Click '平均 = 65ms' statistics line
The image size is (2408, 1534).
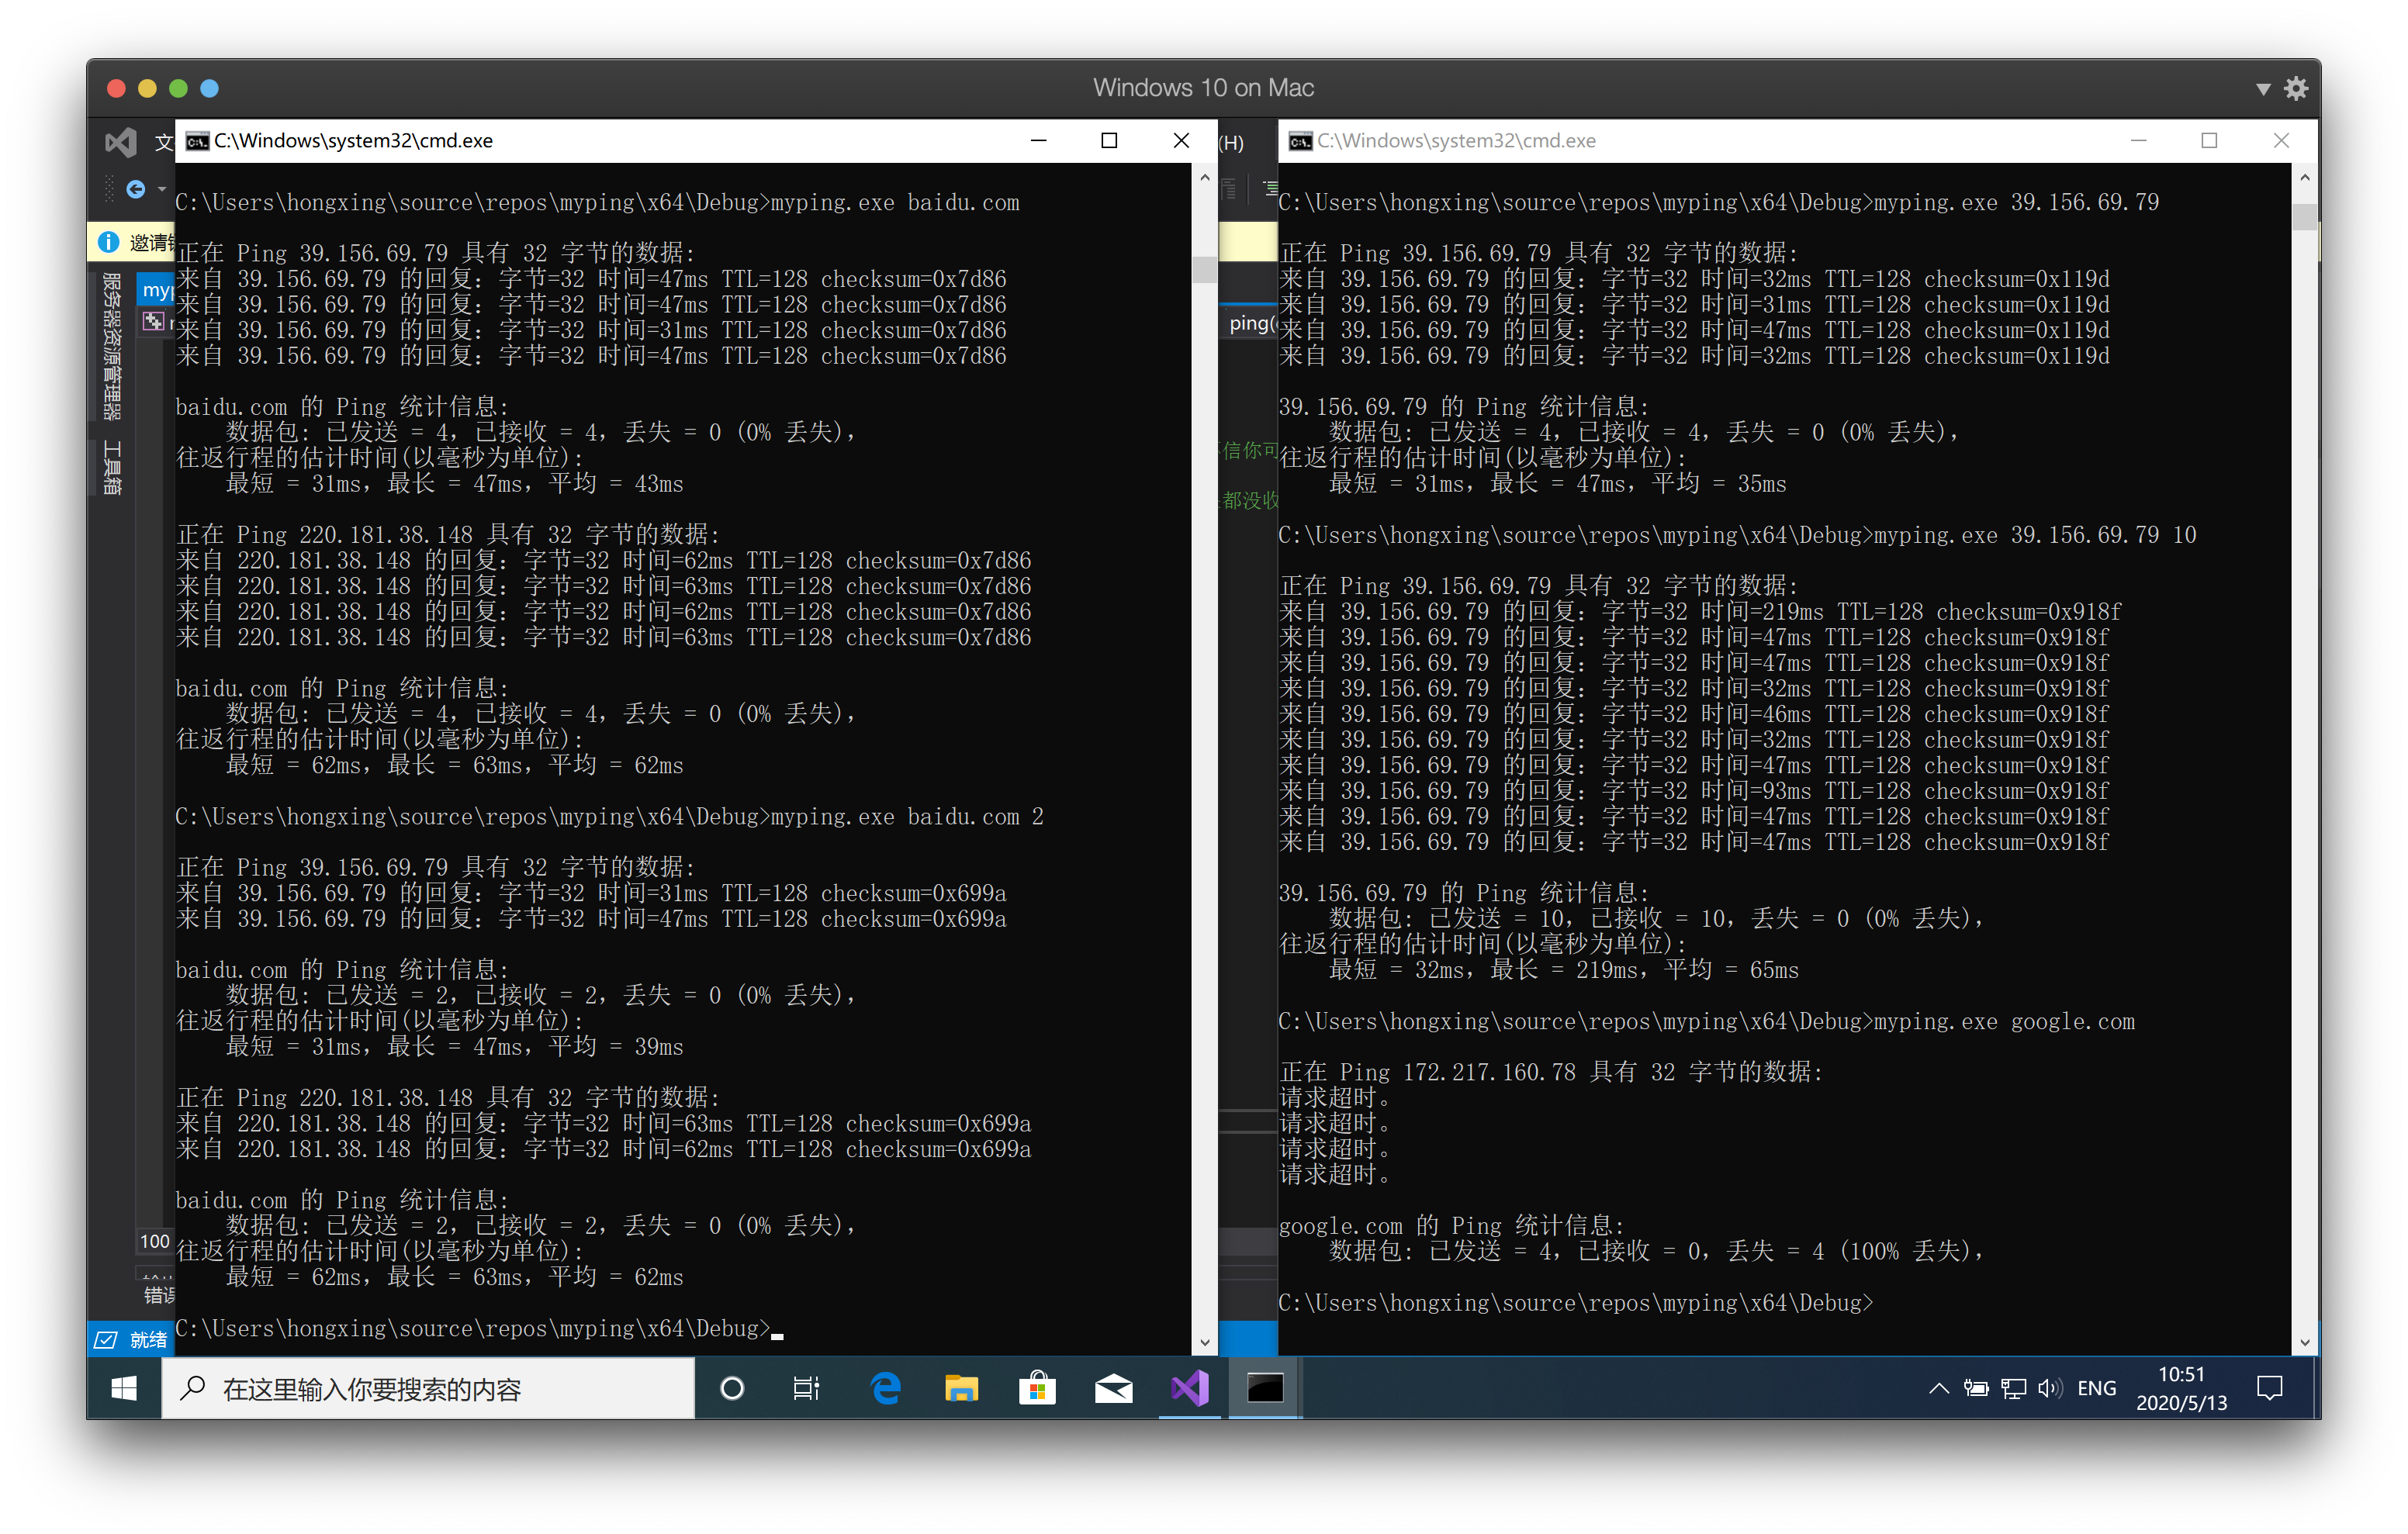(x=1563, y=970)
